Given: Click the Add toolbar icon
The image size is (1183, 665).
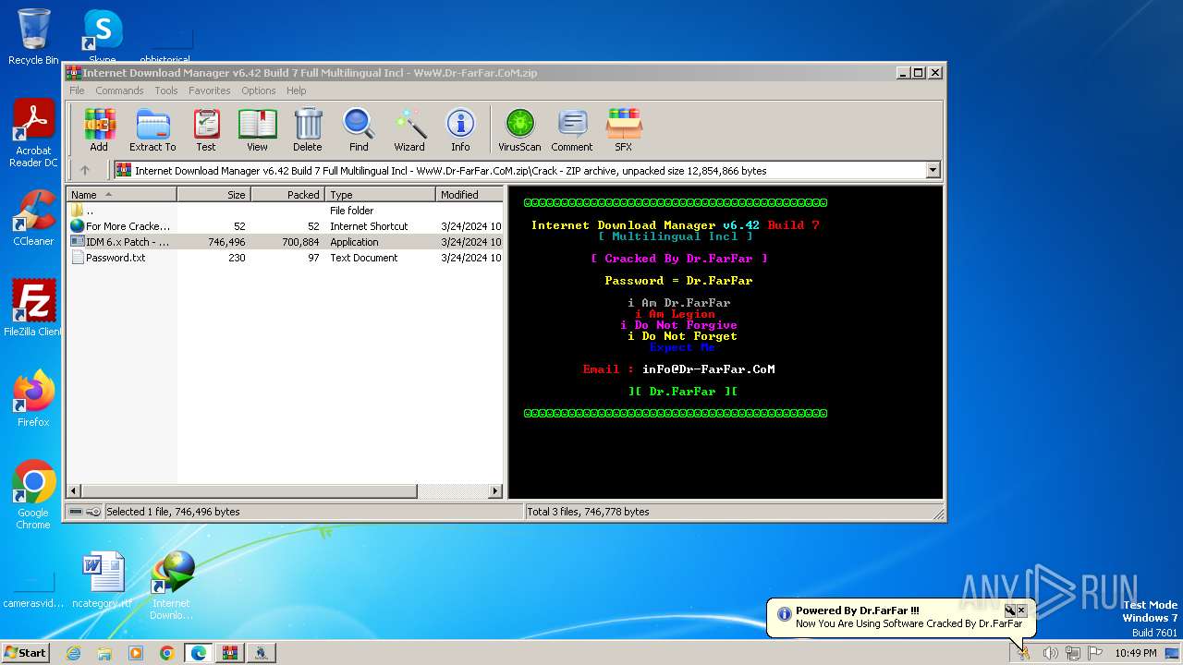Looking at the screenshot, I should (99, 129).
